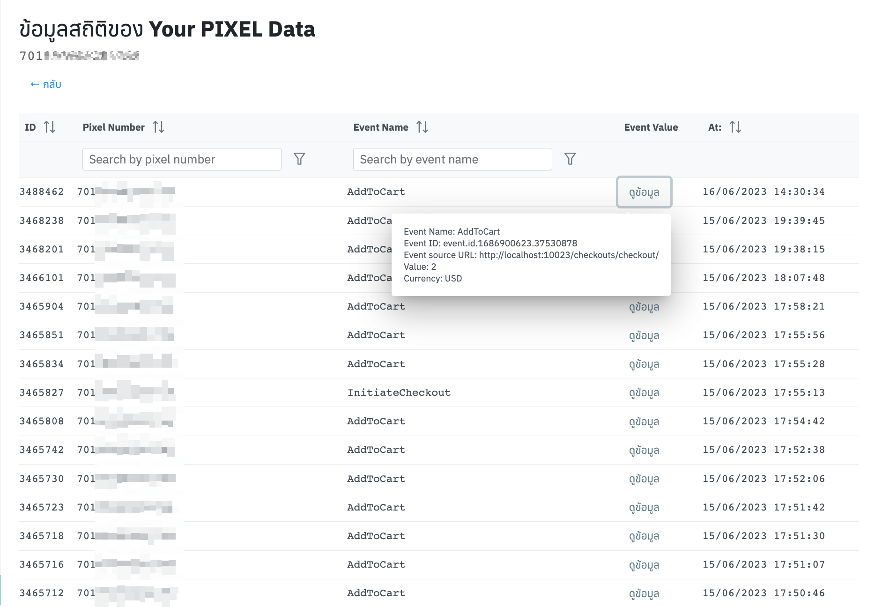Open ดูข้อมูล for row 3465808

click(x=644, y=422)
